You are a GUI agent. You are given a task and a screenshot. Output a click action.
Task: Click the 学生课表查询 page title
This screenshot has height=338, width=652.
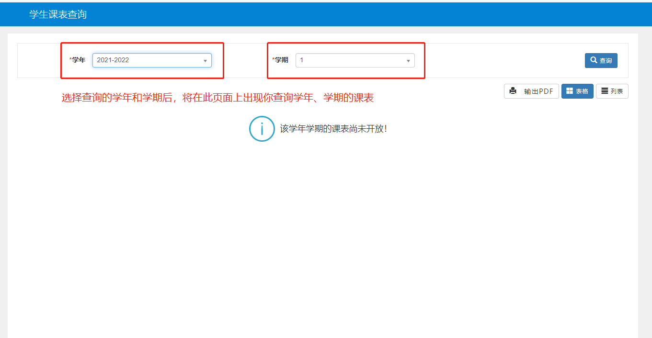point(58,14)
